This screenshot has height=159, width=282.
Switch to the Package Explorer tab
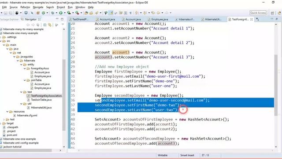(9, 19)
